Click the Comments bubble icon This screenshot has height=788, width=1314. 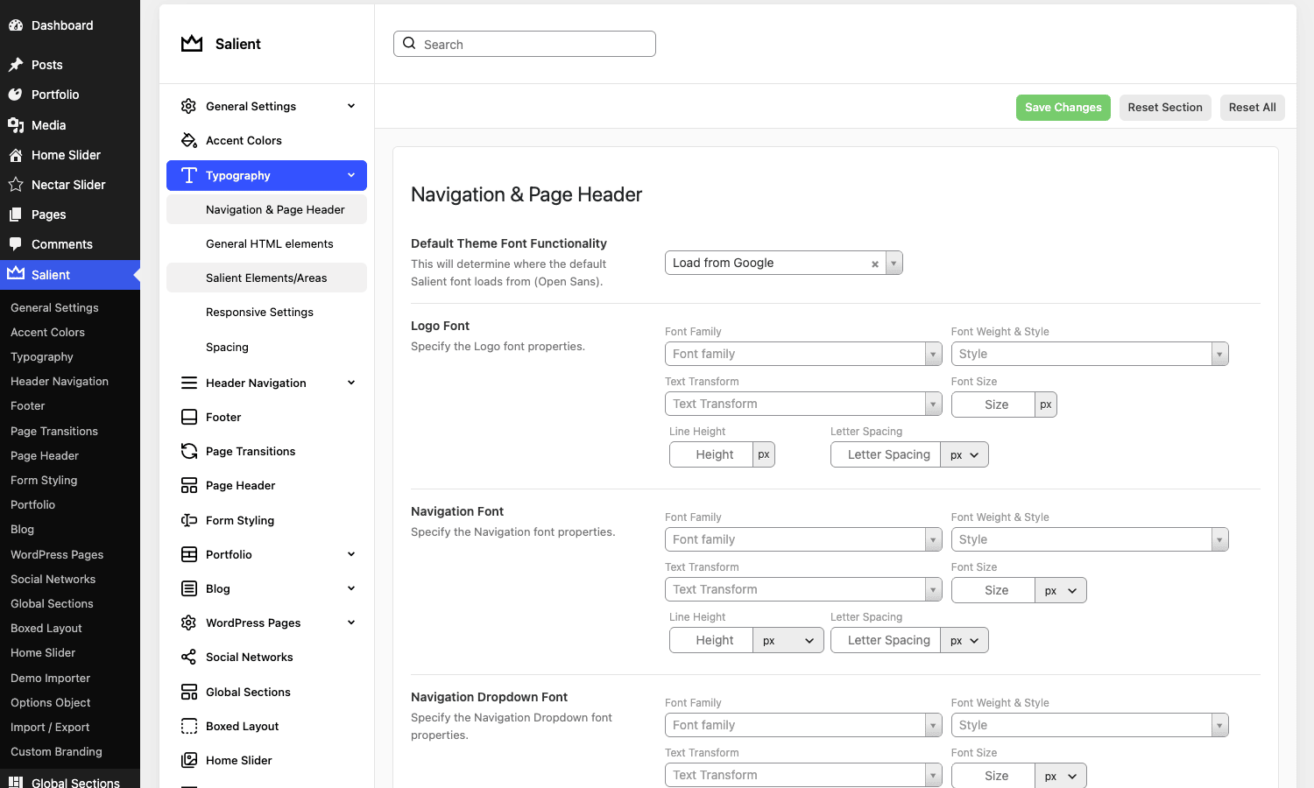pyautogui.click(x=16, y=244)
